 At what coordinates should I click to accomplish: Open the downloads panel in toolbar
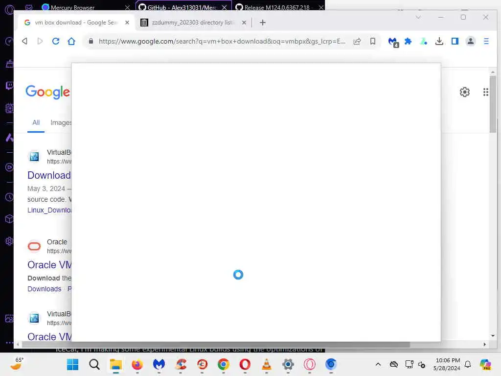[439, 41]
